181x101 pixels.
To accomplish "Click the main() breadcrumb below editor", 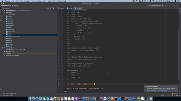I will [x=66, y=92].
